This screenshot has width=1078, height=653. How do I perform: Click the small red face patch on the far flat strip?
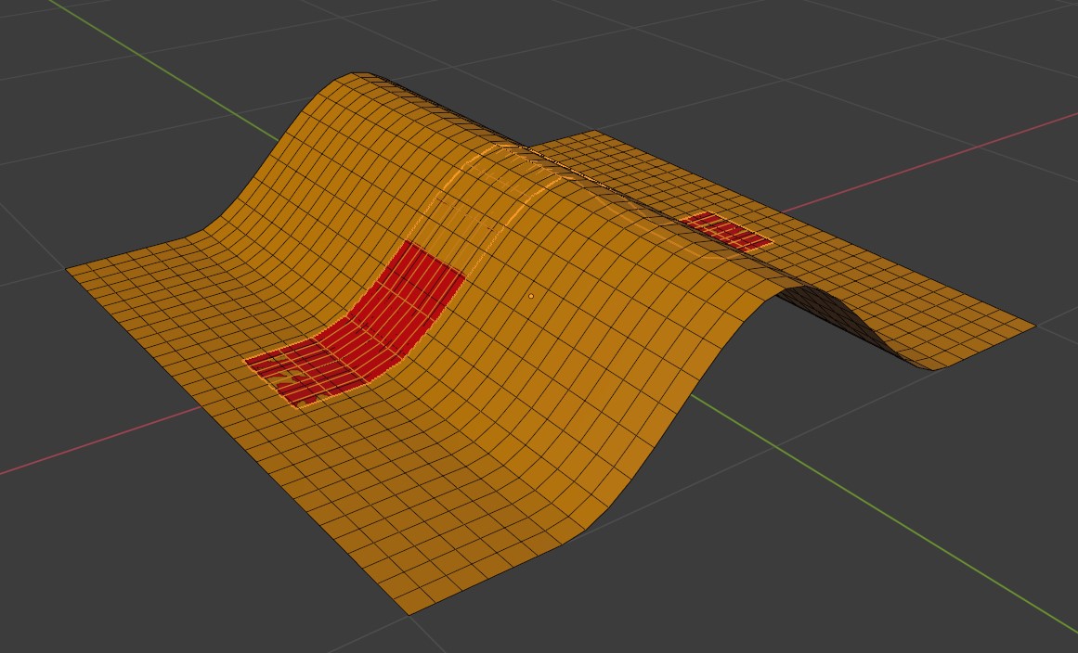[x=726, y=231]
